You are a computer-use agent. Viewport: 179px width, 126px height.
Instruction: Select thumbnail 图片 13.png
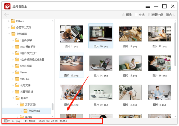coord(71,63)
